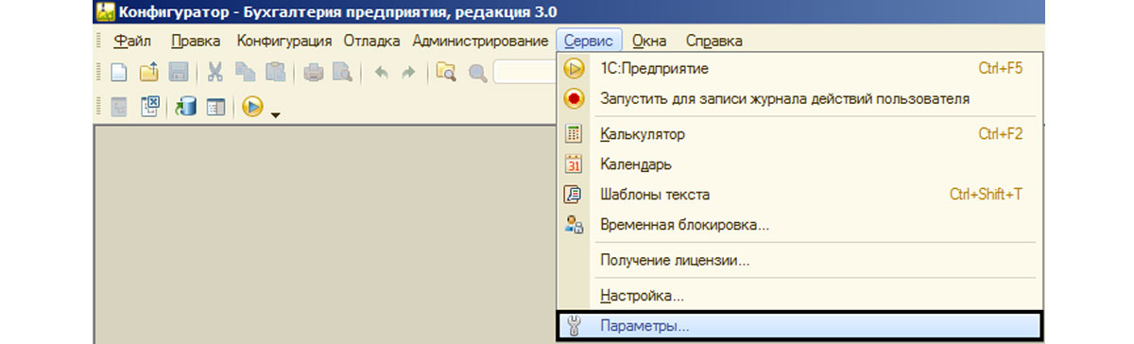This screenshot has width=1134, height=344.
Task: Click the Start debugging play icon
Action: 251,107
